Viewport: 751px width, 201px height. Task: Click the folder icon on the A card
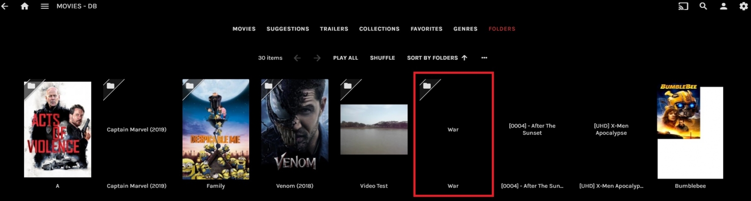point(31,86)
